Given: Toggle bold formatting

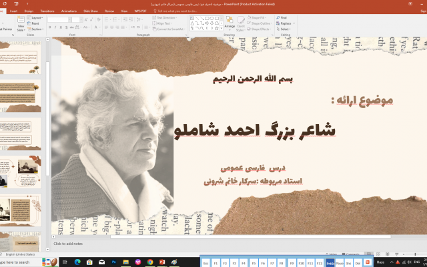Looking at the screenshot, I should (50, 27).
